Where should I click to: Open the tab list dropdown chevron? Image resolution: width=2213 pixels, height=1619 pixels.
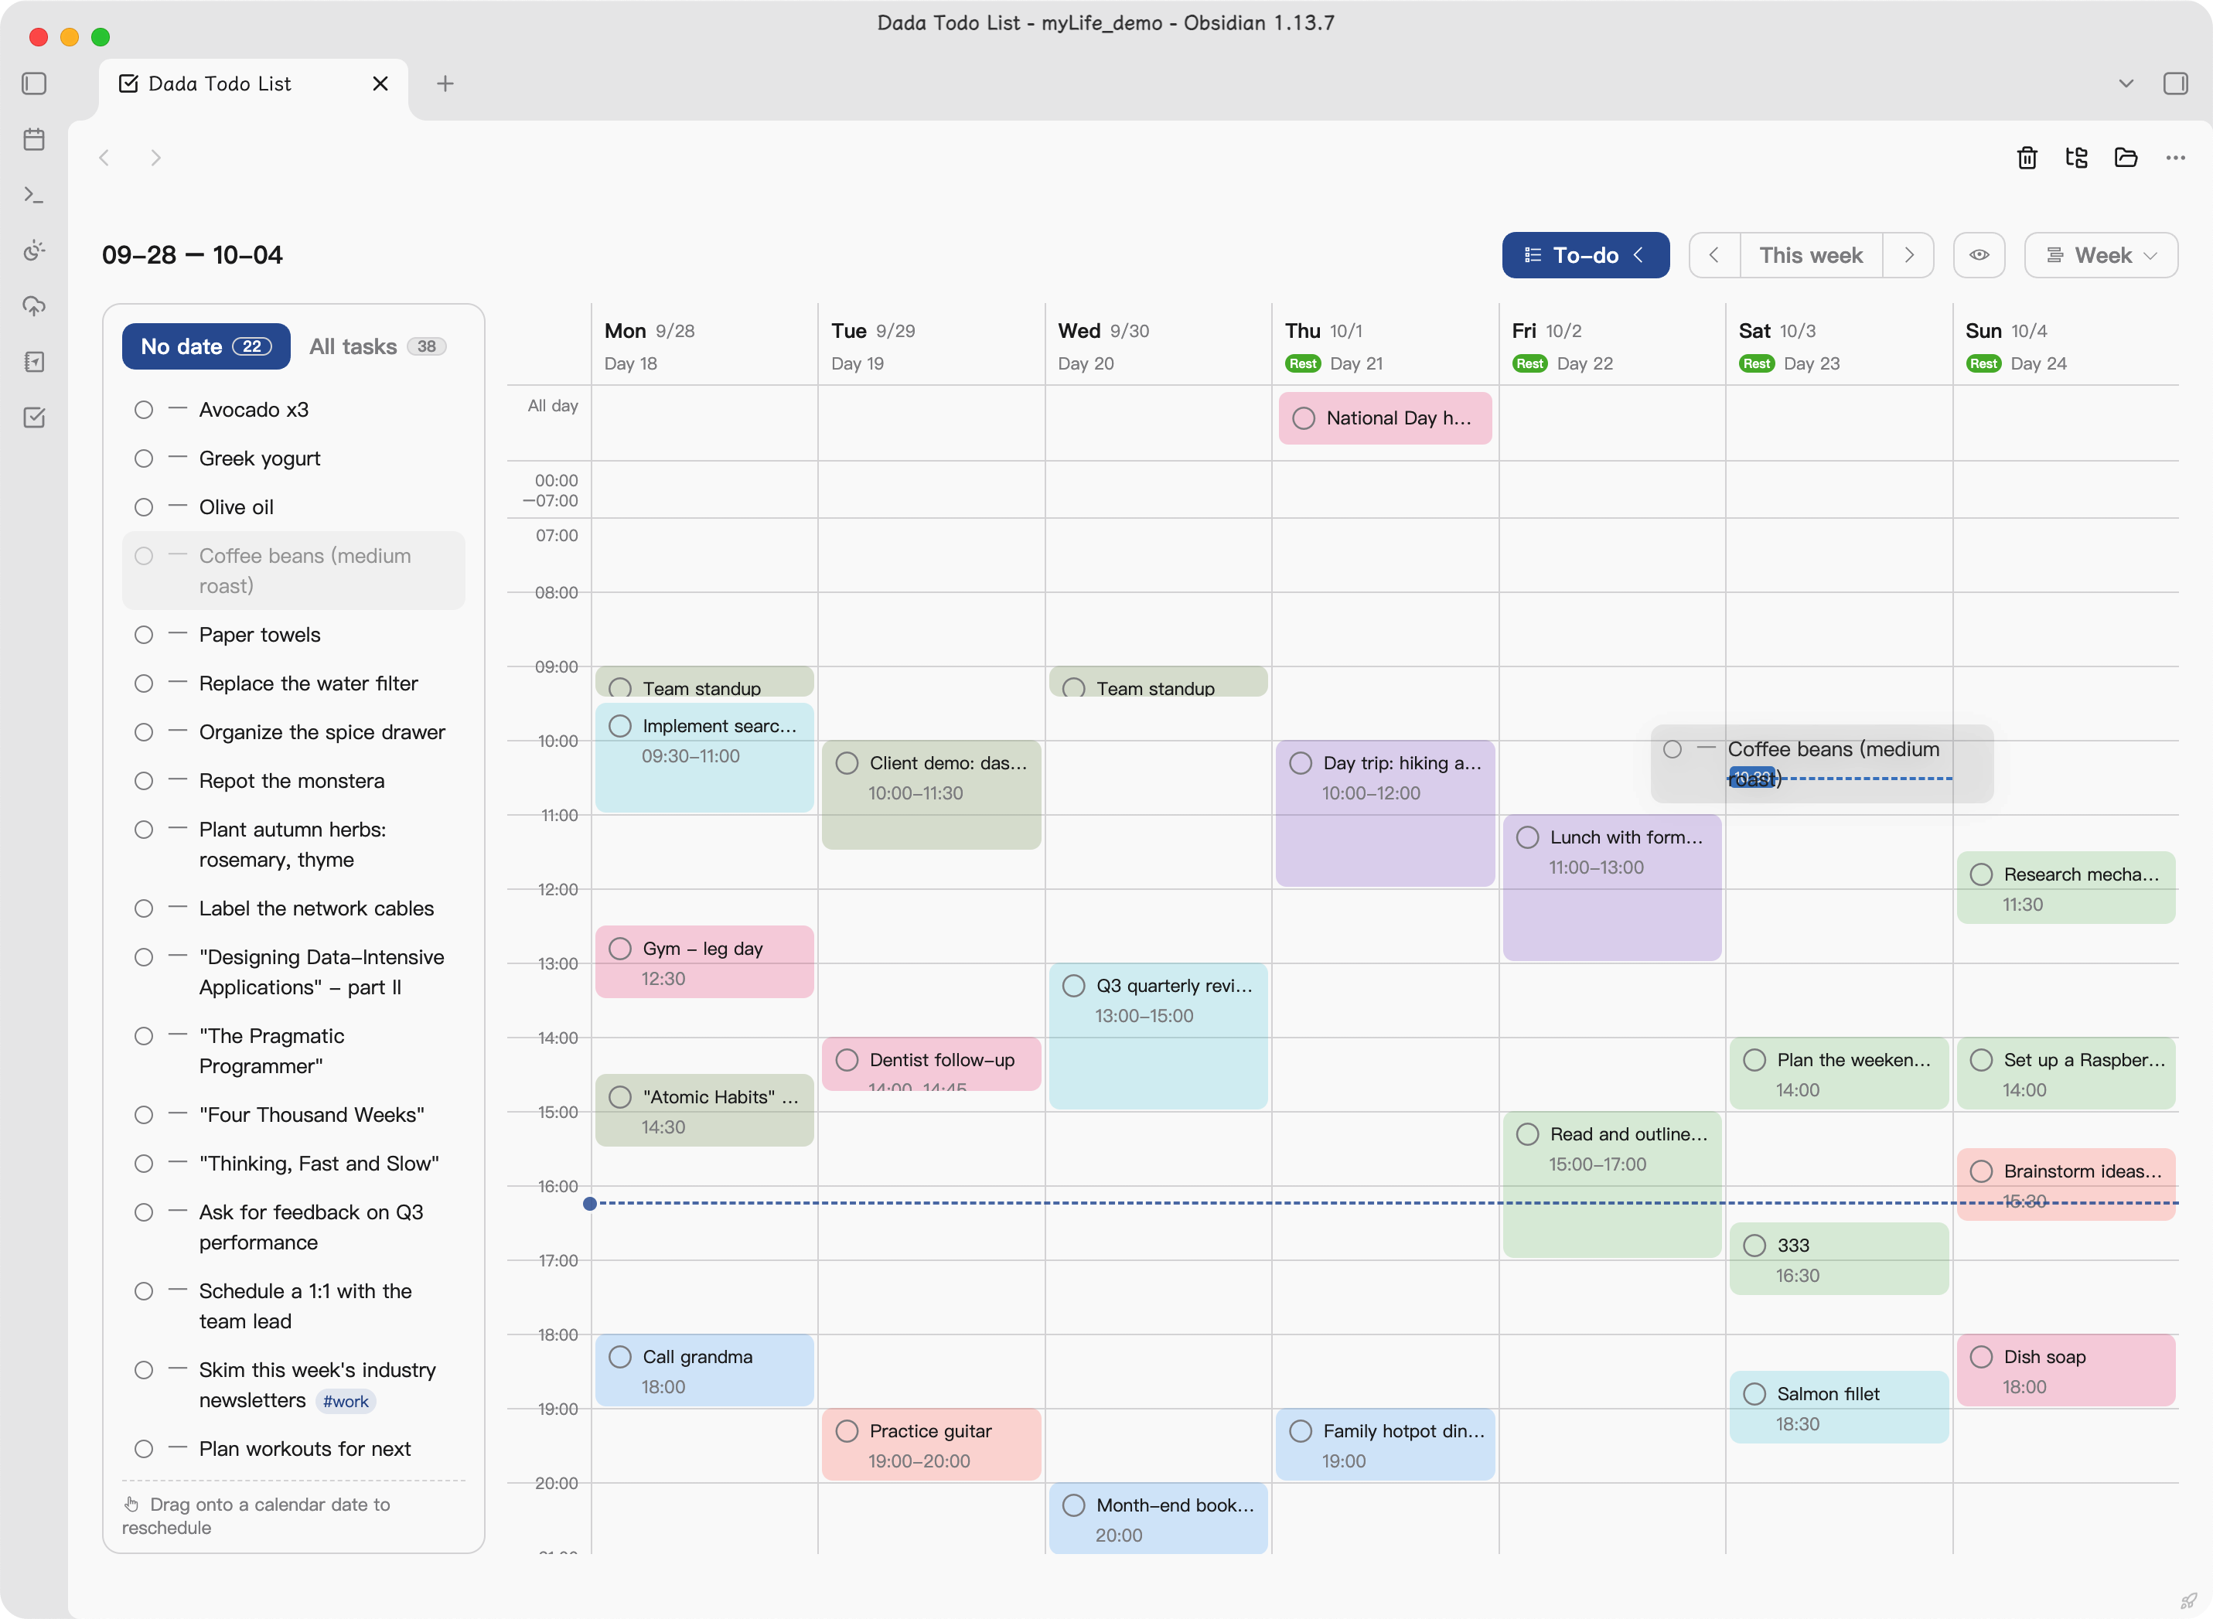[2126, 84]
